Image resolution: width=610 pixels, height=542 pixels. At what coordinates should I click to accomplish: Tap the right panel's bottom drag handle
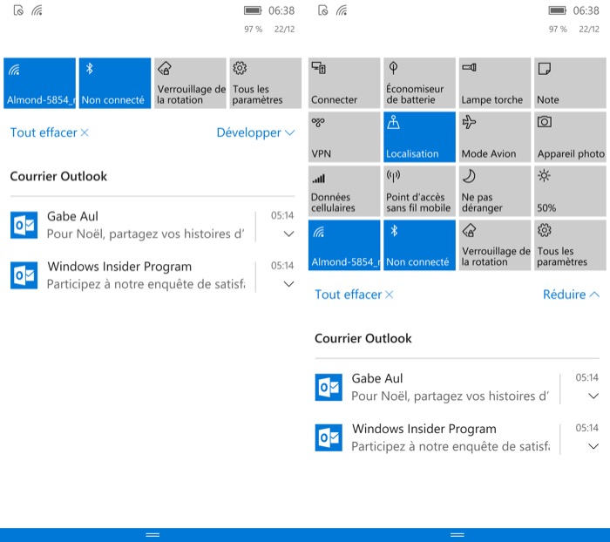[x=457, y=535]
